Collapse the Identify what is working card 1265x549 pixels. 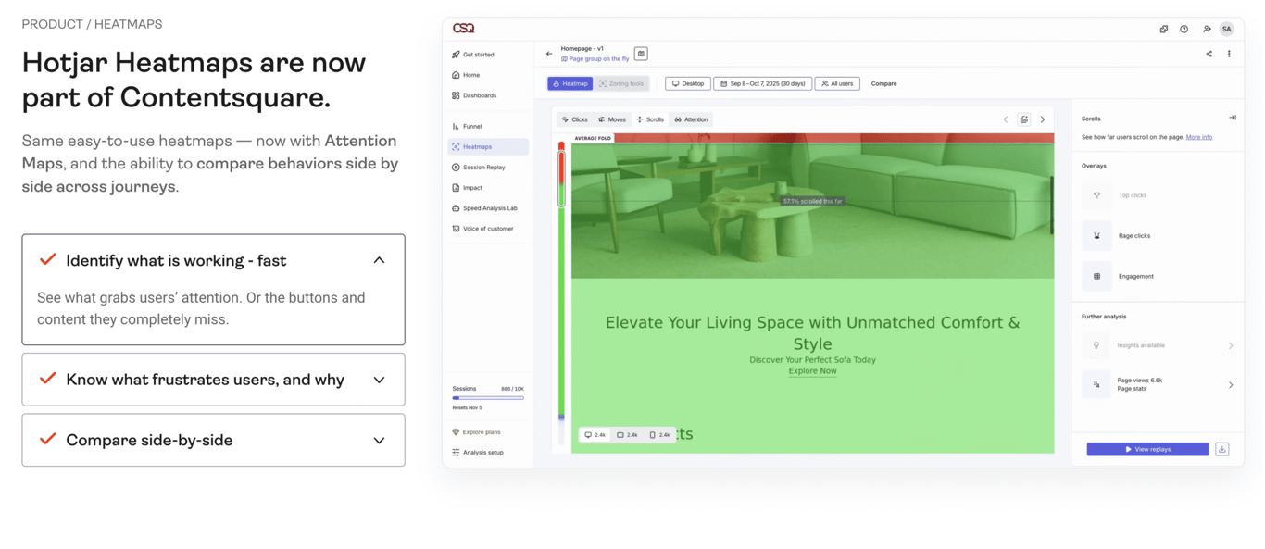pos(379,260)
